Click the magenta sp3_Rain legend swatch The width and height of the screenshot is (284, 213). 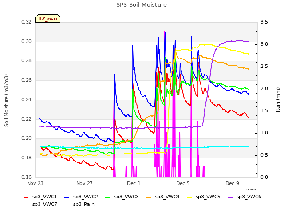pos(67,205)
